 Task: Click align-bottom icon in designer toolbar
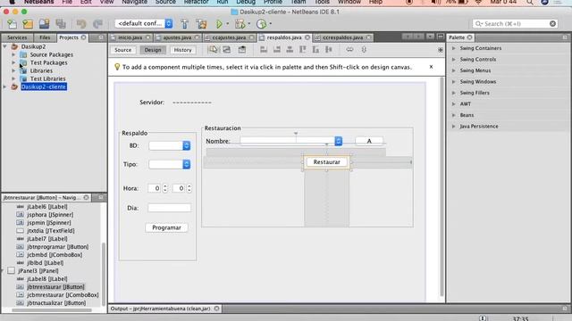click(315, 50)
